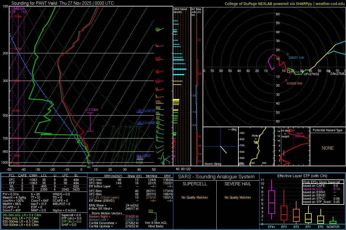Click the green surface dewpoint value 40
Viewport: 346px width, 230px height.
point(89,167)
